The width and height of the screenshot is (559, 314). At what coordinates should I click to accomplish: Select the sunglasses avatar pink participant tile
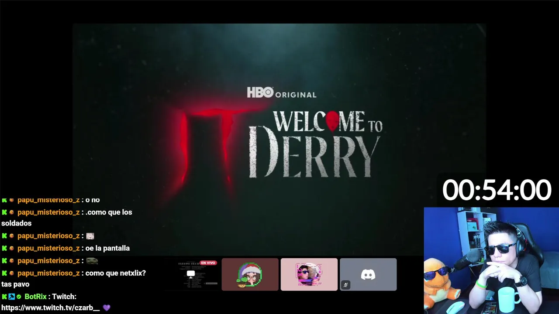[309, 274]
